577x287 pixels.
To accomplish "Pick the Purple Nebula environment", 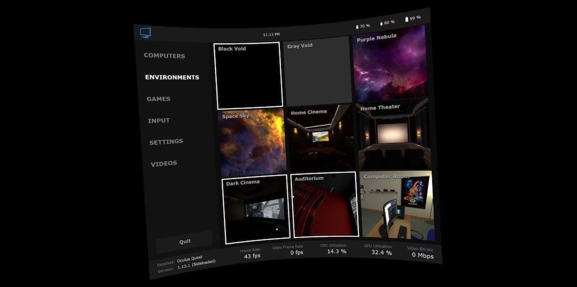I will pos(389,63).
